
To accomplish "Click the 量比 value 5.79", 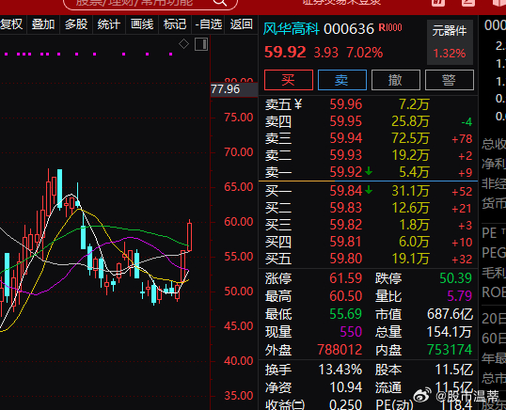I will 460,296.
